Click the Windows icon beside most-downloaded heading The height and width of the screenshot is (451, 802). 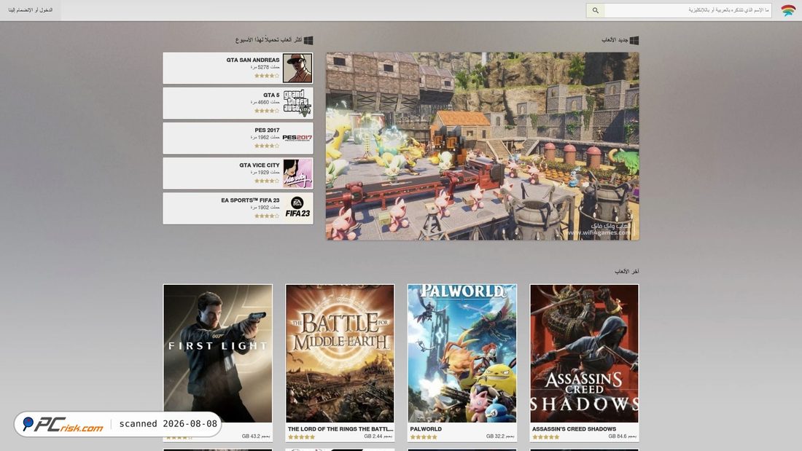[x=308, y=40]
